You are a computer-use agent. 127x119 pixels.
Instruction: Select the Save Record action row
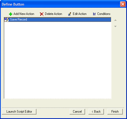pyautogui.click(x=58, y=19)
